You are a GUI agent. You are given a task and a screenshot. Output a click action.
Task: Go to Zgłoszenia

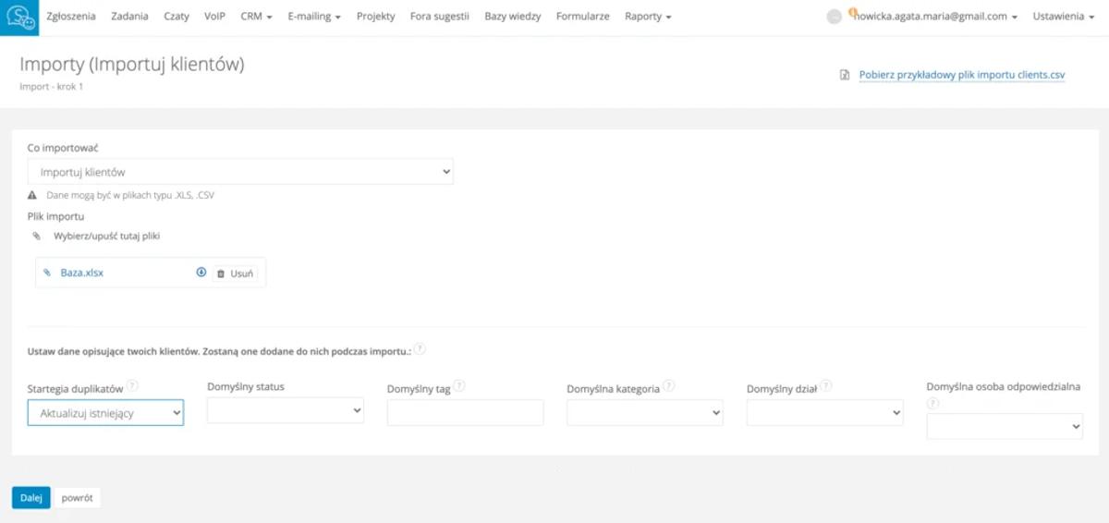(71, 17)
